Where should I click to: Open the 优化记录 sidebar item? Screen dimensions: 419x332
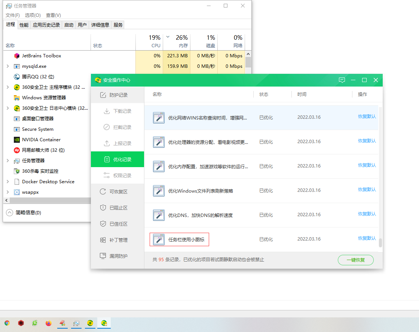117,160
